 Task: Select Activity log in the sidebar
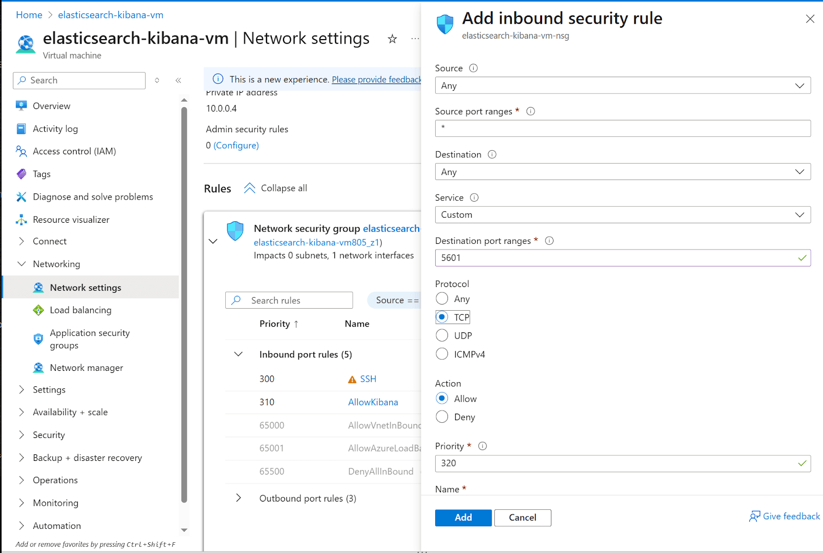tap(56, 129)
